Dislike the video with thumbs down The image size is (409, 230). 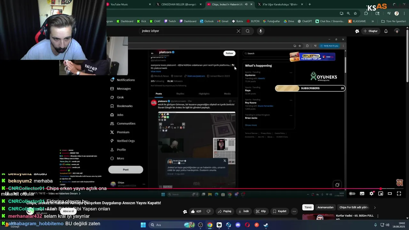pos(209,211)
